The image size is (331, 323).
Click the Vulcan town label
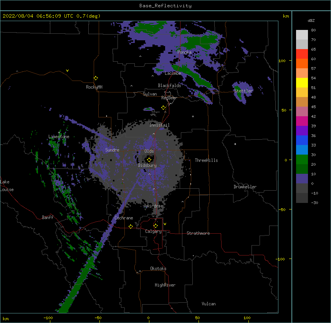pyautogui.click(x=209, y=304)
